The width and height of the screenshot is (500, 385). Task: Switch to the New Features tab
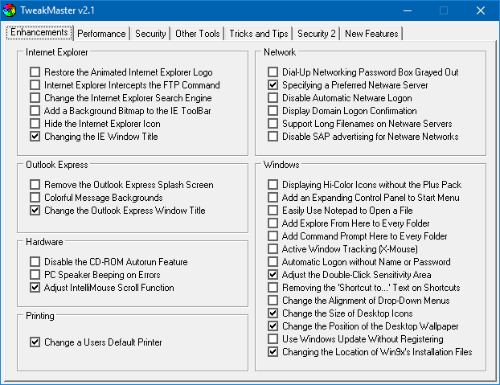click(371, 34)
